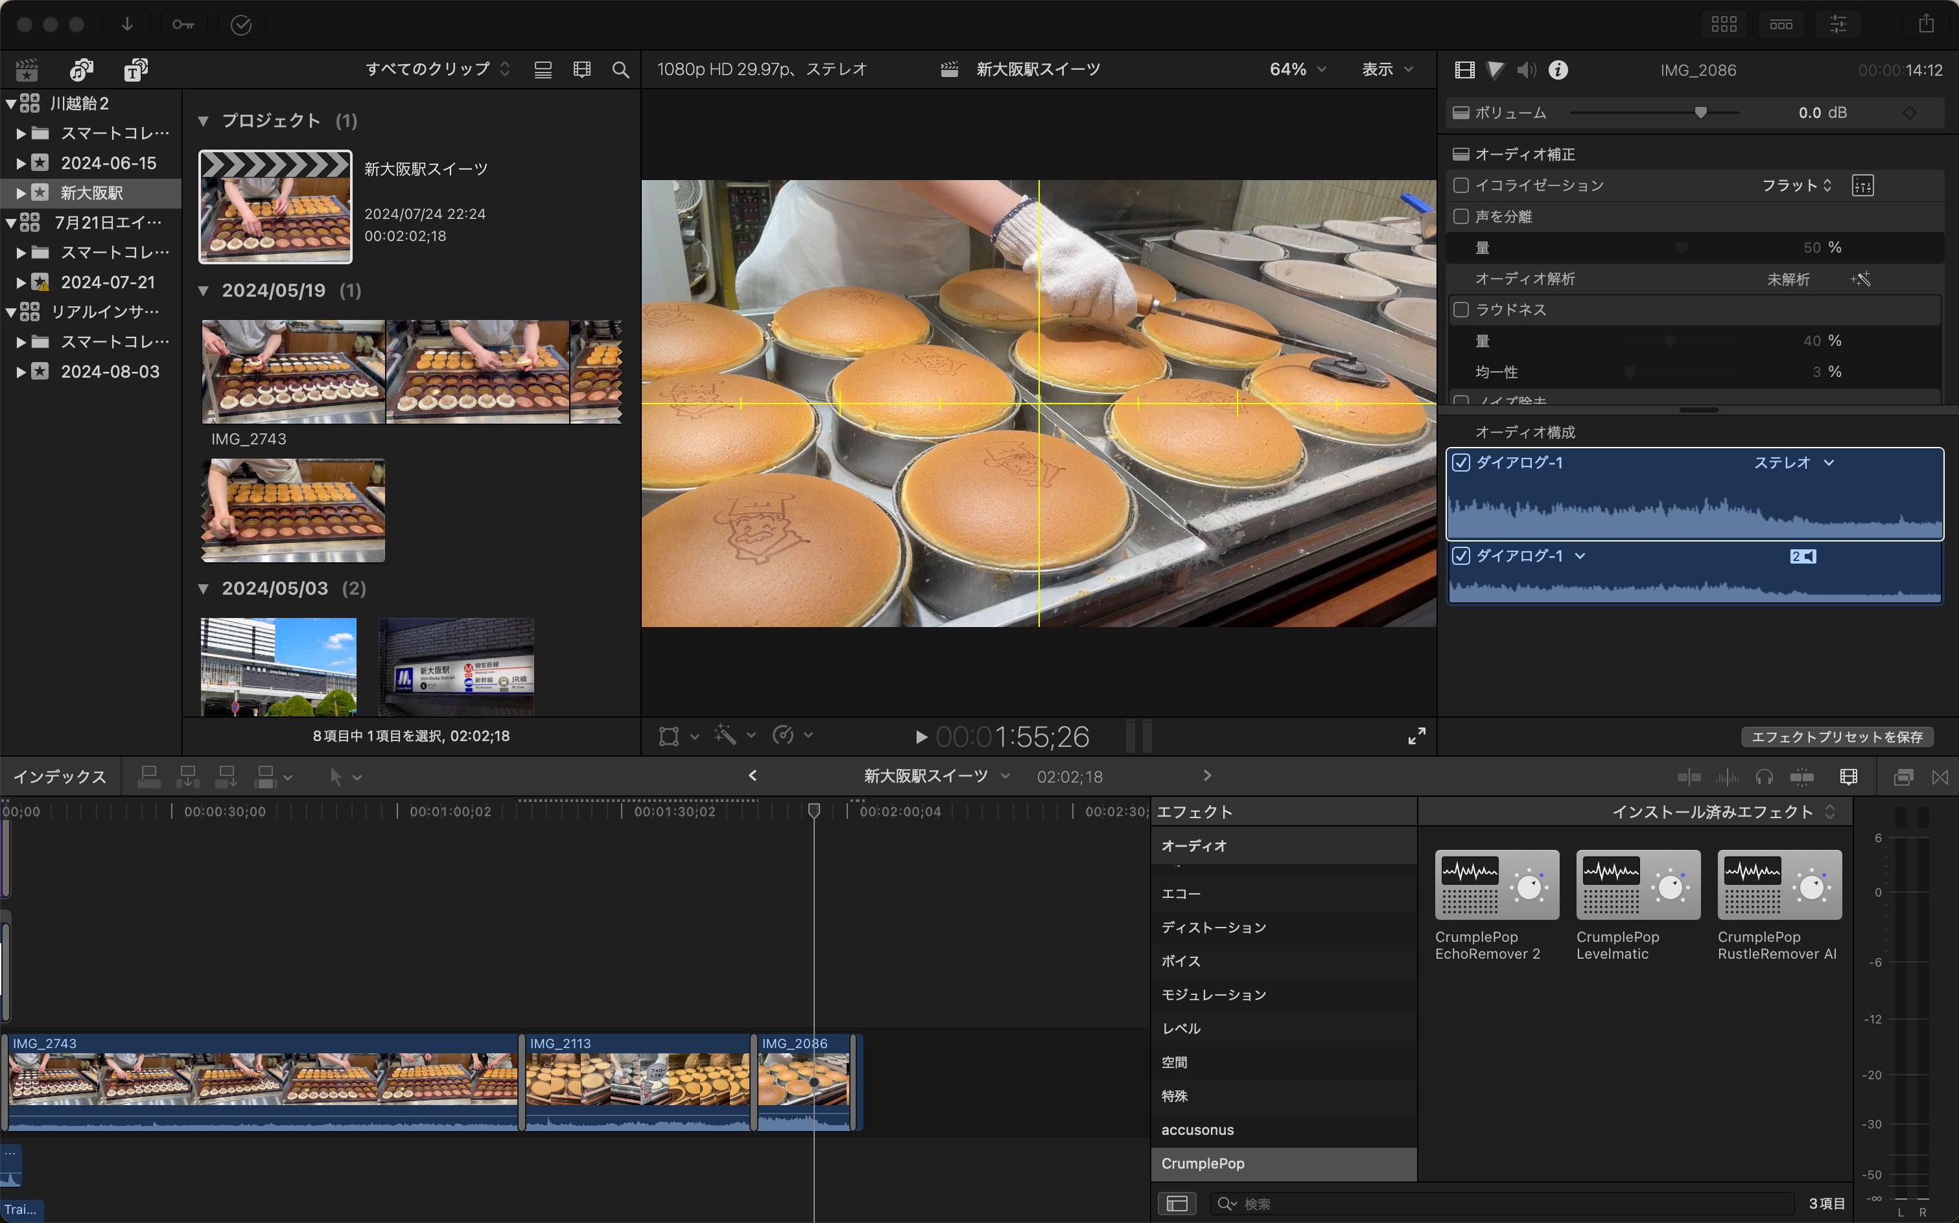Enable the ラウドネス checkbox
This screenshot has height=1223, width=1959.
1461,310
